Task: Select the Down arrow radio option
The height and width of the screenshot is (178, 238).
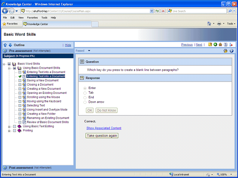Action: 85,102
